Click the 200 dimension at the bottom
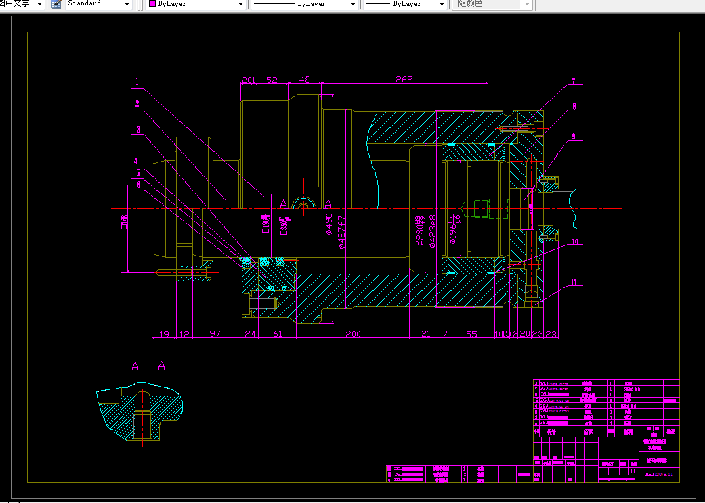The height and width of the screenshot is (503, 705). click(x=353, y=334)
